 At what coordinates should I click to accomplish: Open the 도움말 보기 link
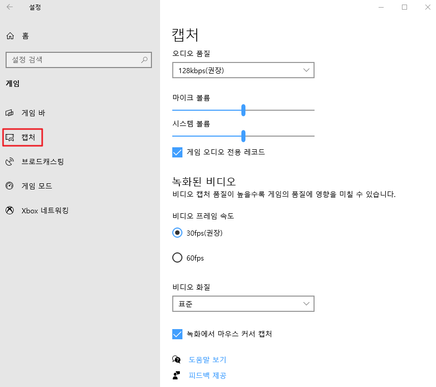tap(208, 359)
